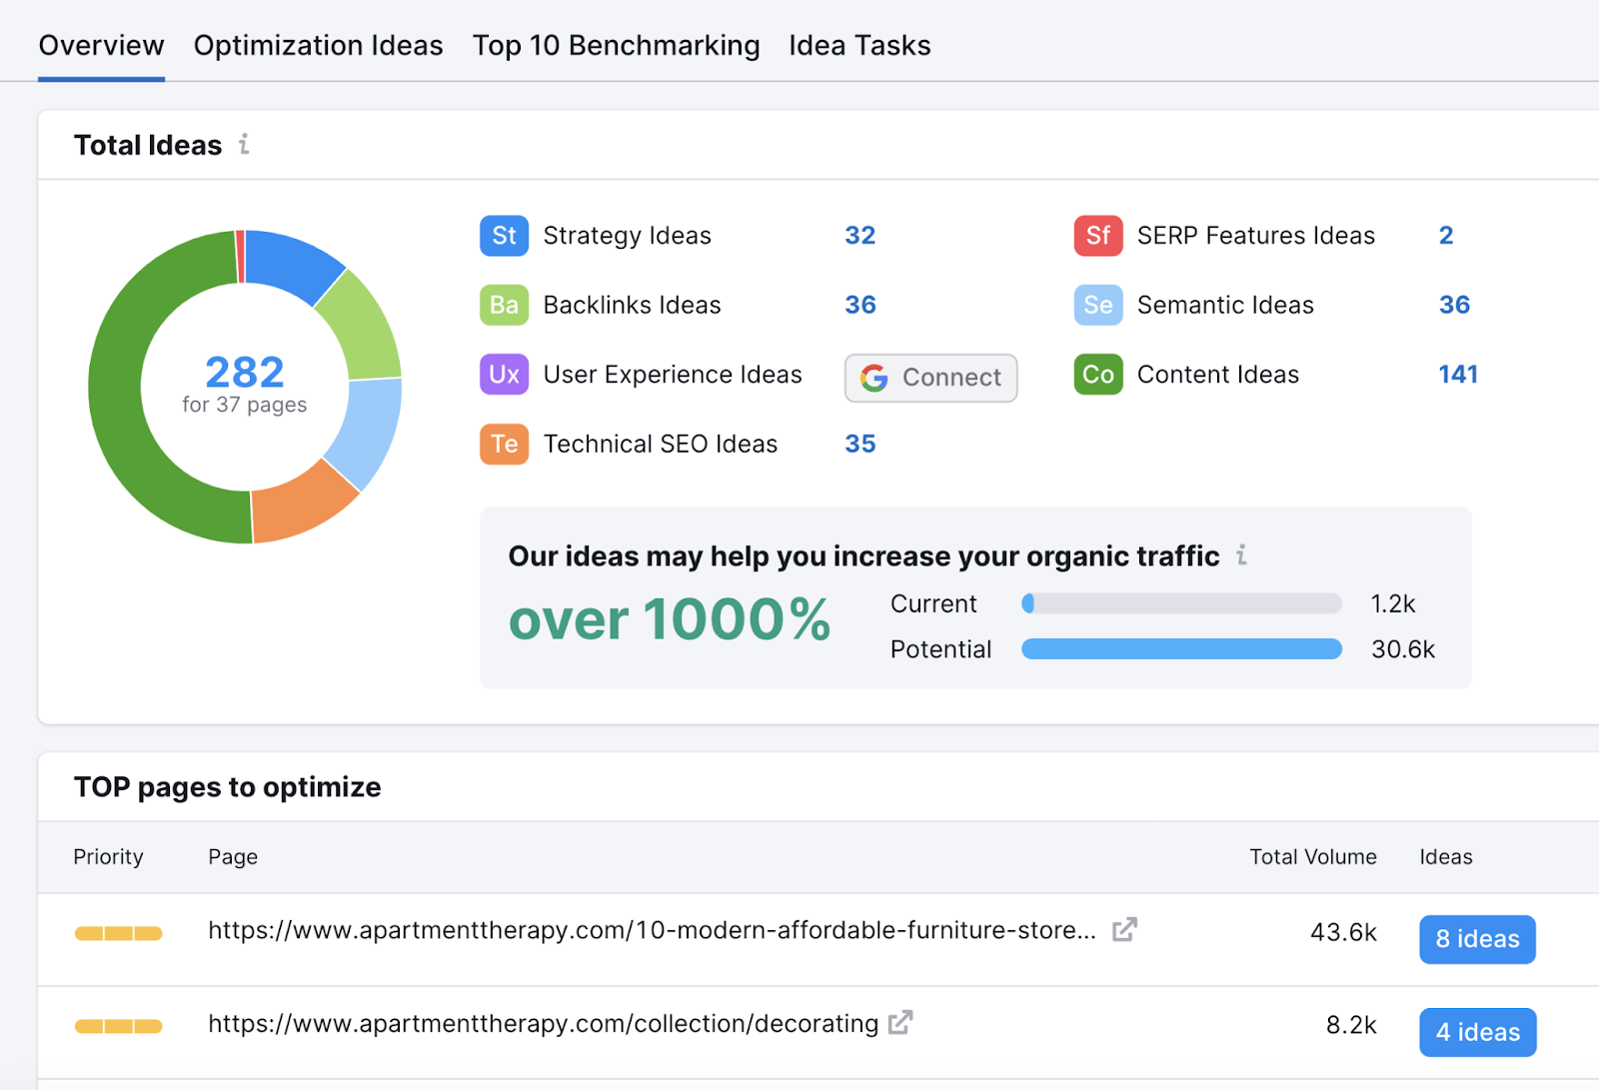This screenshot has height=1090, width=1599.
Task: Click the Technical SEO "Te" icon
Action: (504, 444)
